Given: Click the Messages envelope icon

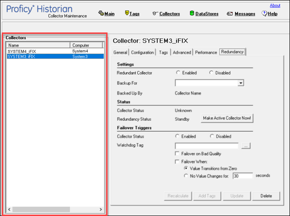Looking at the screenshot, I should [x=230, y=14].
